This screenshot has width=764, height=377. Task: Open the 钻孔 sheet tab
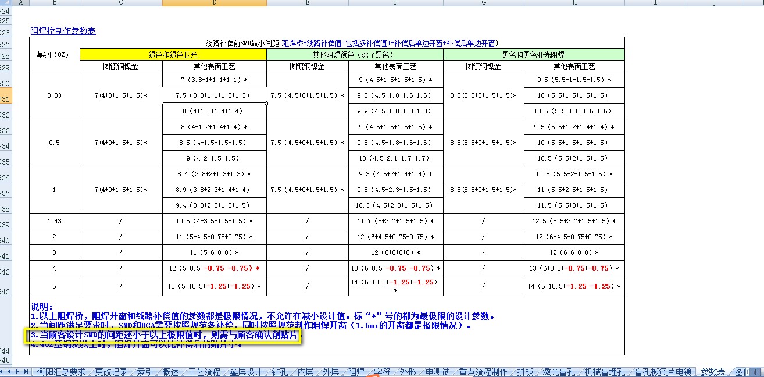click(x=280, y=372)
